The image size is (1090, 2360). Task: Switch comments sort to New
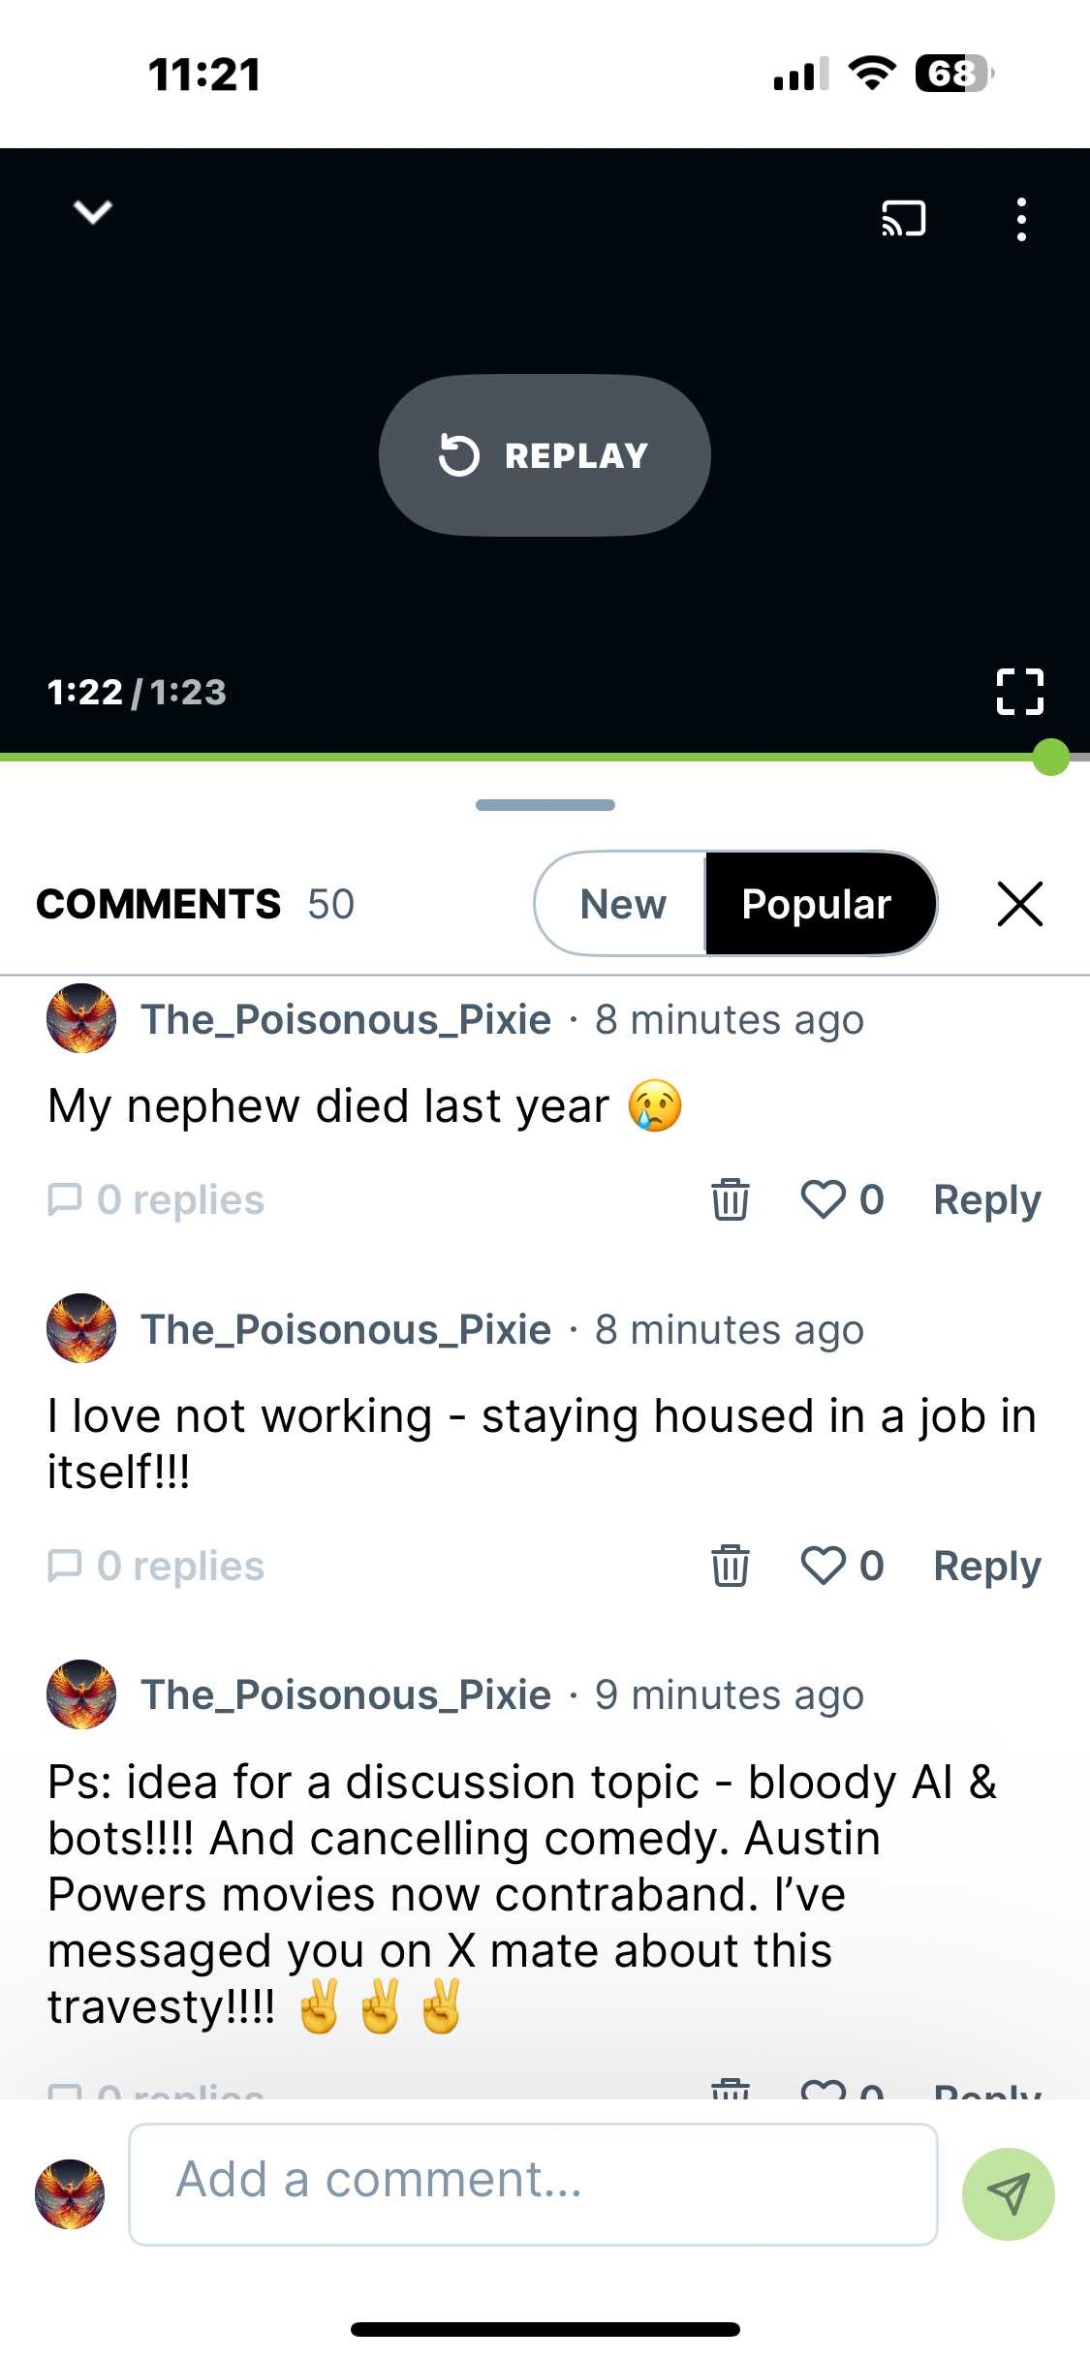pos(622,904)
